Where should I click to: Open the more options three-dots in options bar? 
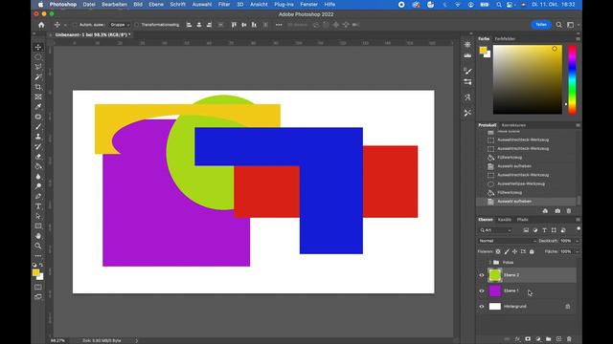(x=279, y=25)
